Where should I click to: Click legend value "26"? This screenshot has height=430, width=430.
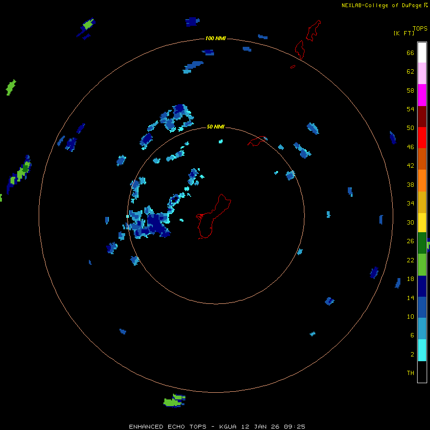[x=410, y=241]
